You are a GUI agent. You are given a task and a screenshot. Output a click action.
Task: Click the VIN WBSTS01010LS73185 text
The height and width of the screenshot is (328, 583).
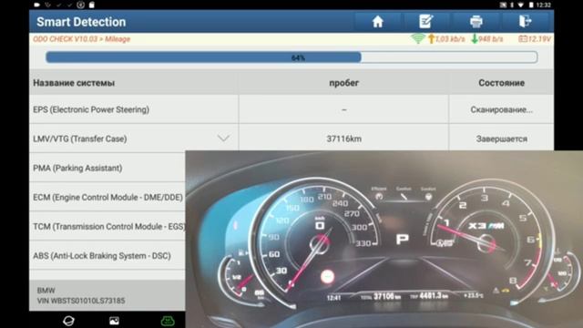pos(81,301)
